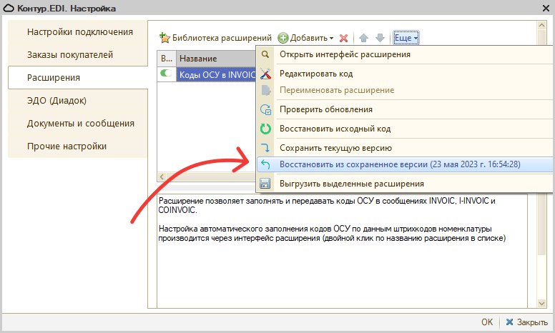This screenshot has height=333, width=555.
Task: Click the magnifier icon for Открыть интерфейс расширения
Action: (265, 54)
